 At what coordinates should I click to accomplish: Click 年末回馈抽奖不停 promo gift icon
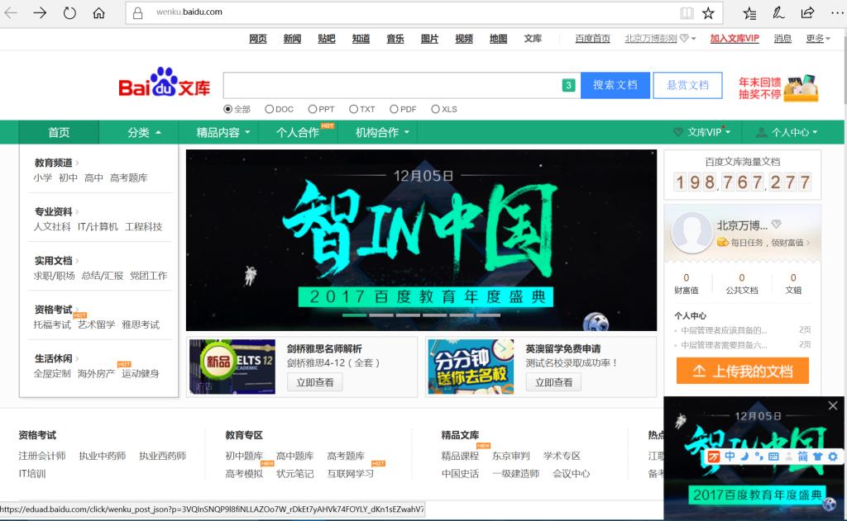tap(802, 88)
